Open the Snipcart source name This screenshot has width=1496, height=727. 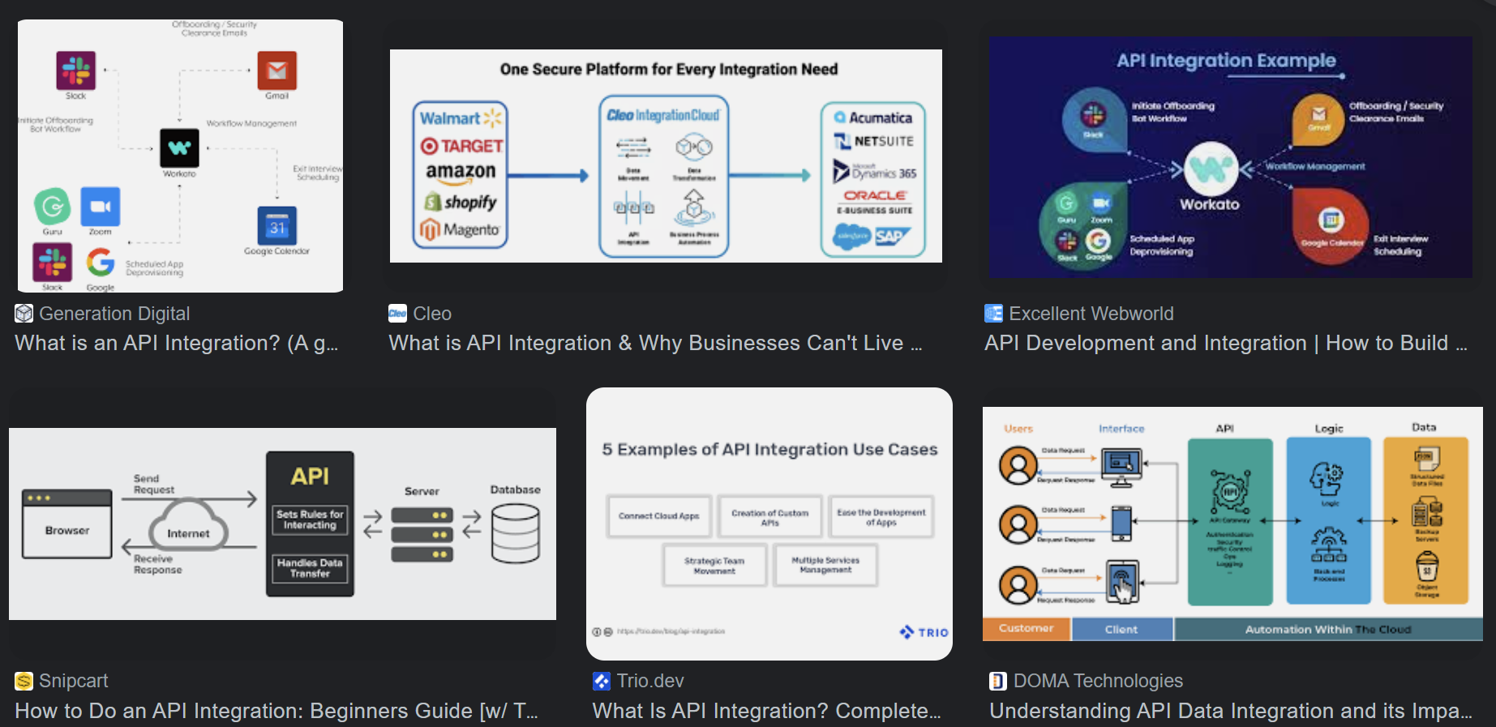74,681
